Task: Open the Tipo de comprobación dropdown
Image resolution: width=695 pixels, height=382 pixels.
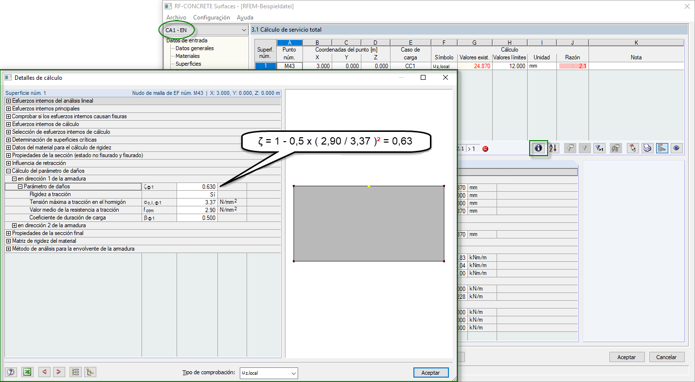Action: tap(293, 373)
